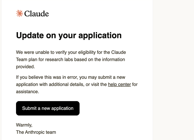Click the beige margin right of email
The image size is (194, 140).
tap(173, 70)
